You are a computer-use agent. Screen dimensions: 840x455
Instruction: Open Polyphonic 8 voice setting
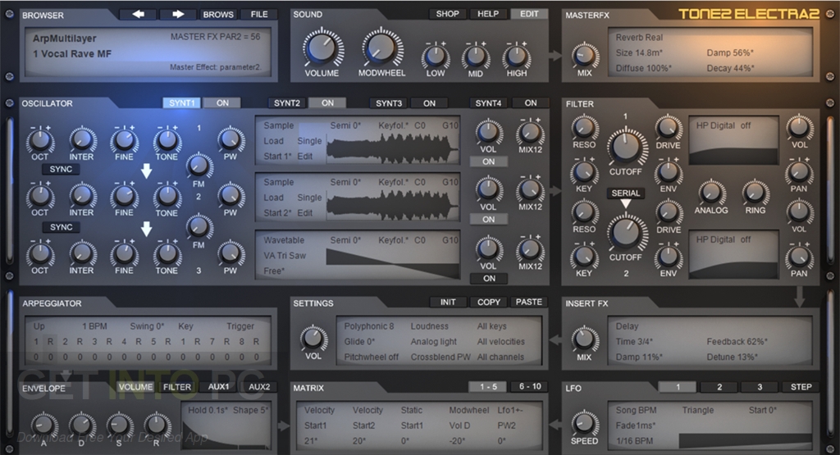coord(368,326)
